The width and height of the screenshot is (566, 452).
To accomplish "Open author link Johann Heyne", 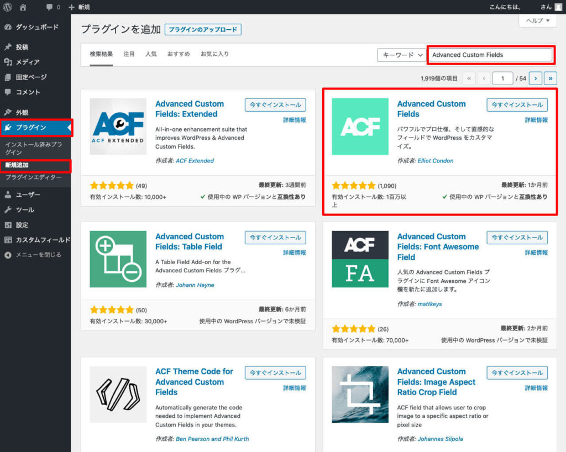I will [x=195, y=285].
